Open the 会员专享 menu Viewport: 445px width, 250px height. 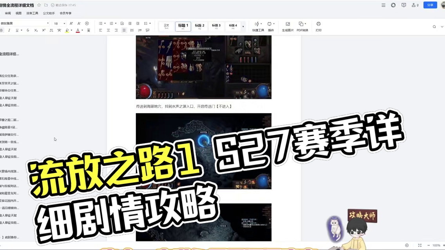point(65,13)
